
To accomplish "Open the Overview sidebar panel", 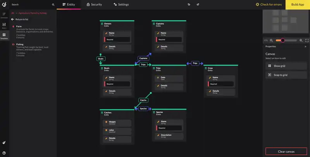I will click(4, 15).
